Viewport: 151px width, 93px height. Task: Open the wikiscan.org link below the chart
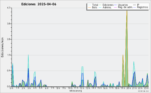75,91
